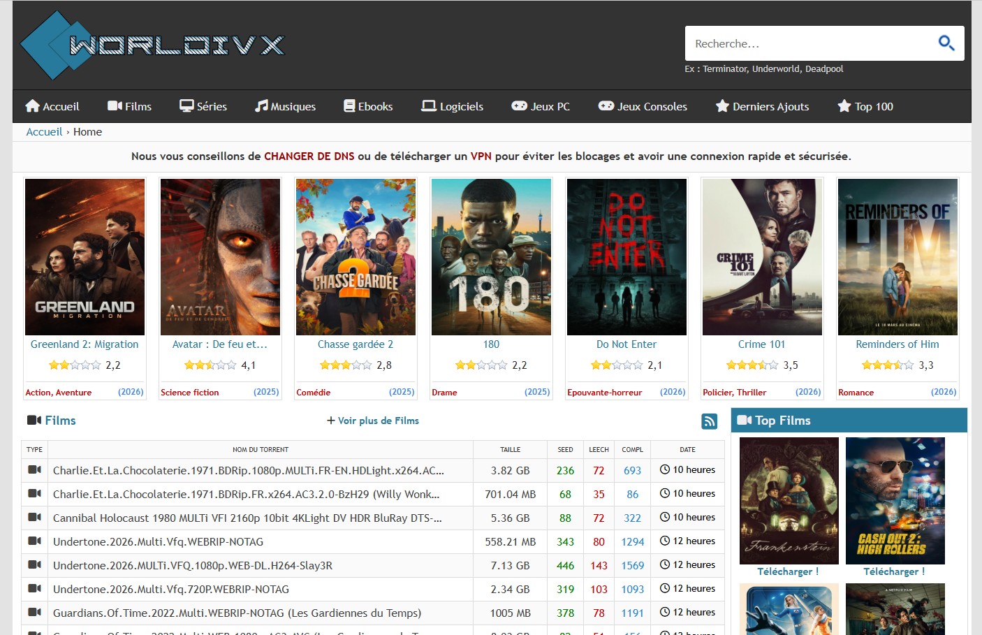Click the music note icon beside Musiques
This screenshot has height=635, width=982.
click(x=261, y=106)
